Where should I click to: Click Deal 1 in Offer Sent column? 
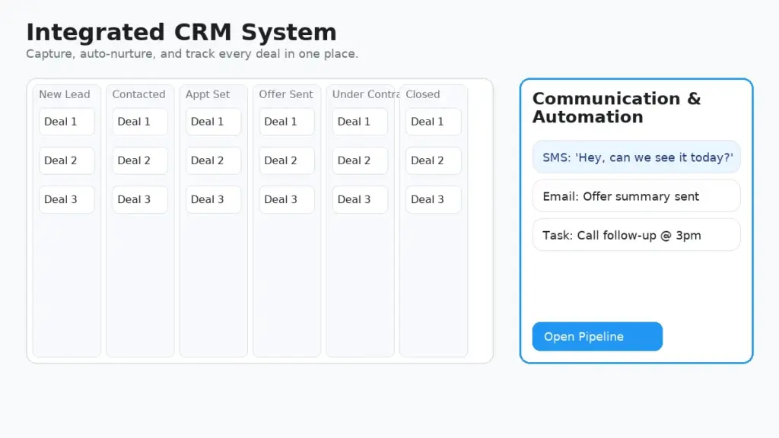pos(287,122)
